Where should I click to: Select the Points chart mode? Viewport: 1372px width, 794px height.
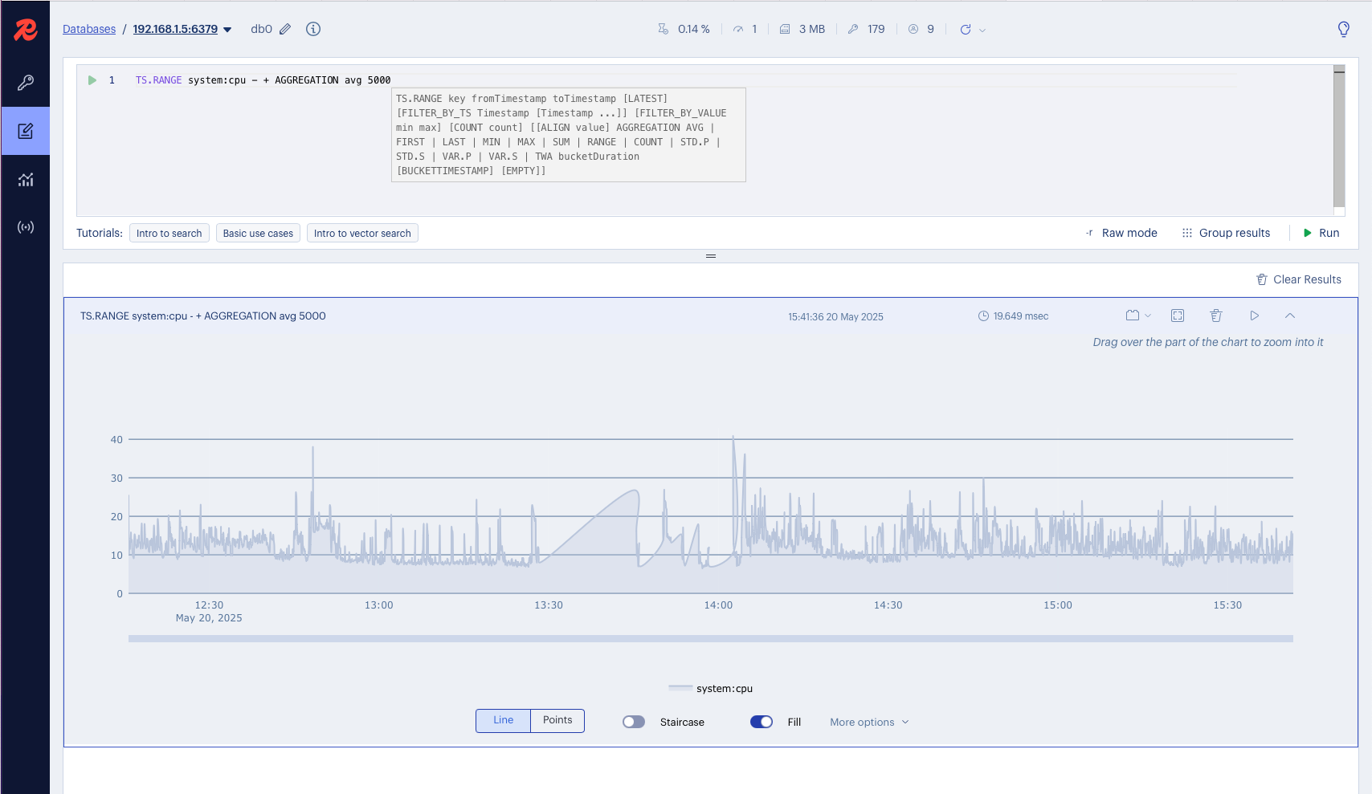[x=557, y=720]
